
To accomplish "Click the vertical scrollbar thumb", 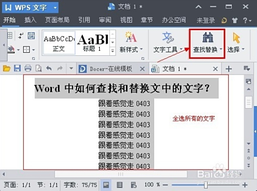I will point(248,102).
